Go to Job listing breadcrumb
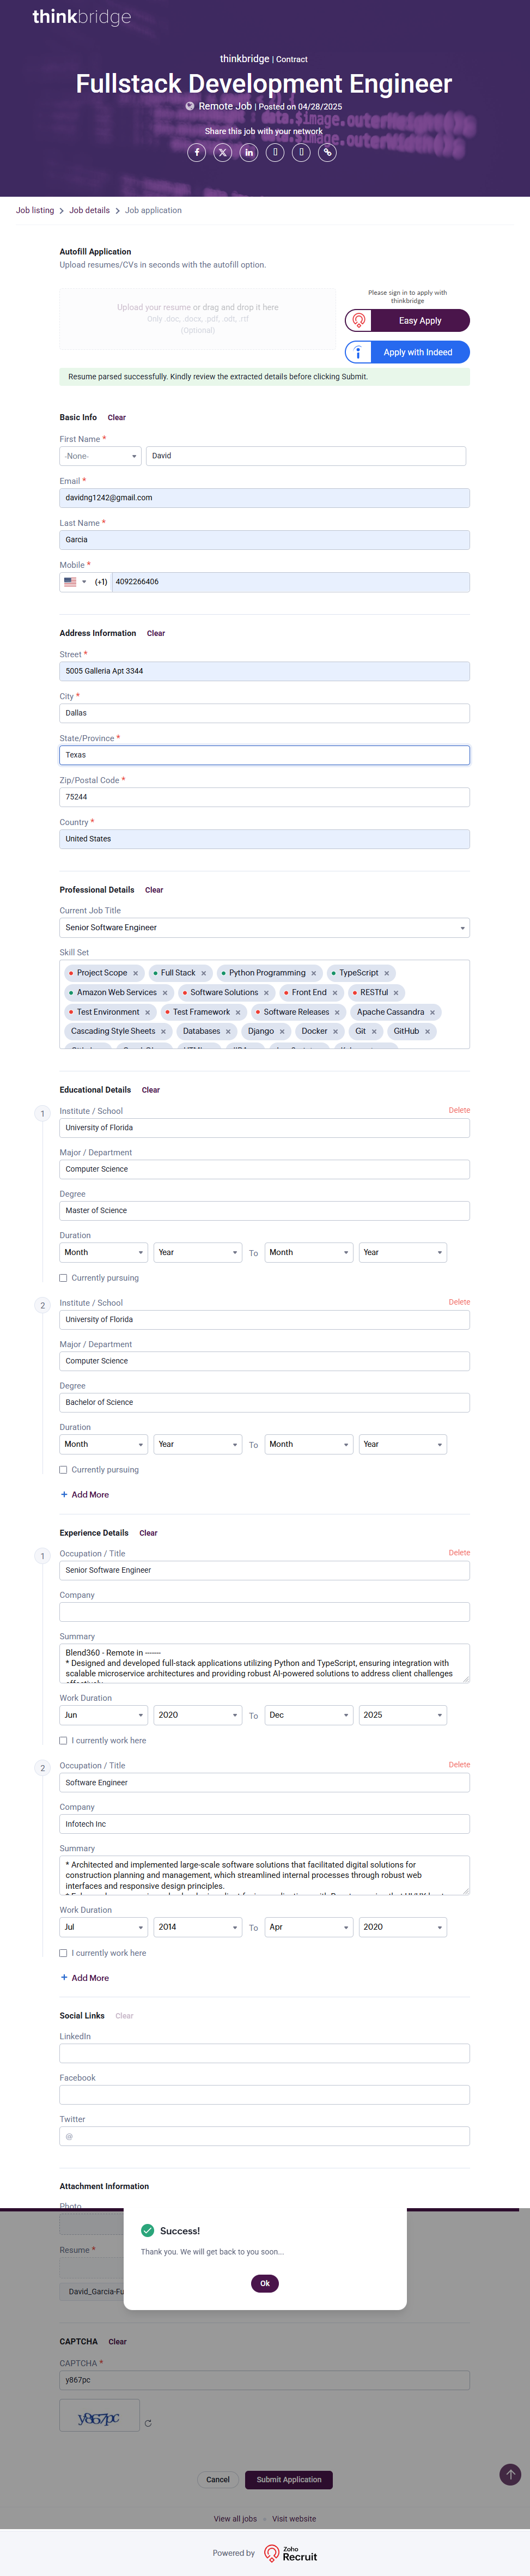 coord(35,211)
